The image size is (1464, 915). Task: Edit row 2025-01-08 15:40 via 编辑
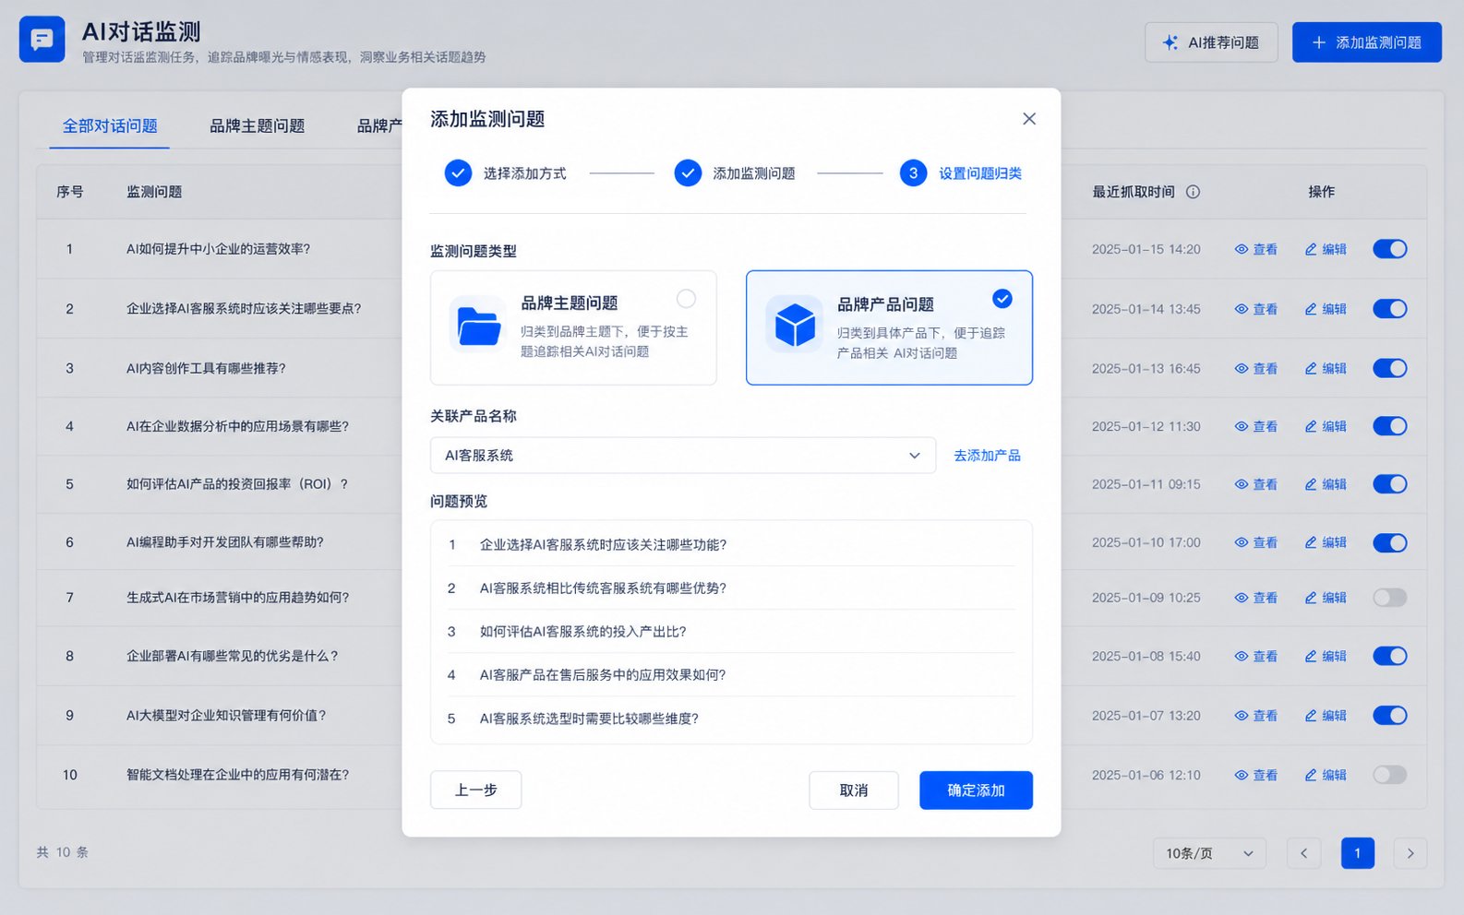point(1326,656)
